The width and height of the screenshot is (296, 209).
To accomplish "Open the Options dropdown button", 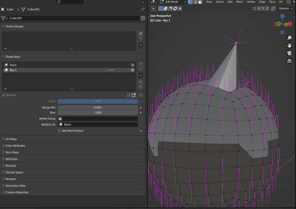I will tap(285, 9).
